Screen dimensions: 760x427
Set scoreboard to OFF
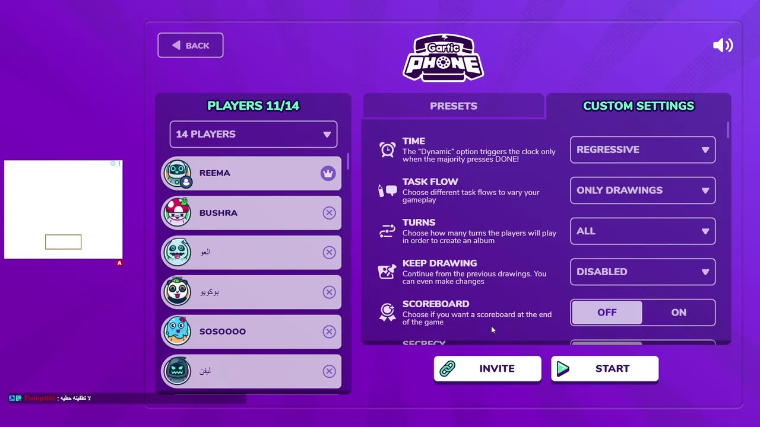(x=607, y=313)
